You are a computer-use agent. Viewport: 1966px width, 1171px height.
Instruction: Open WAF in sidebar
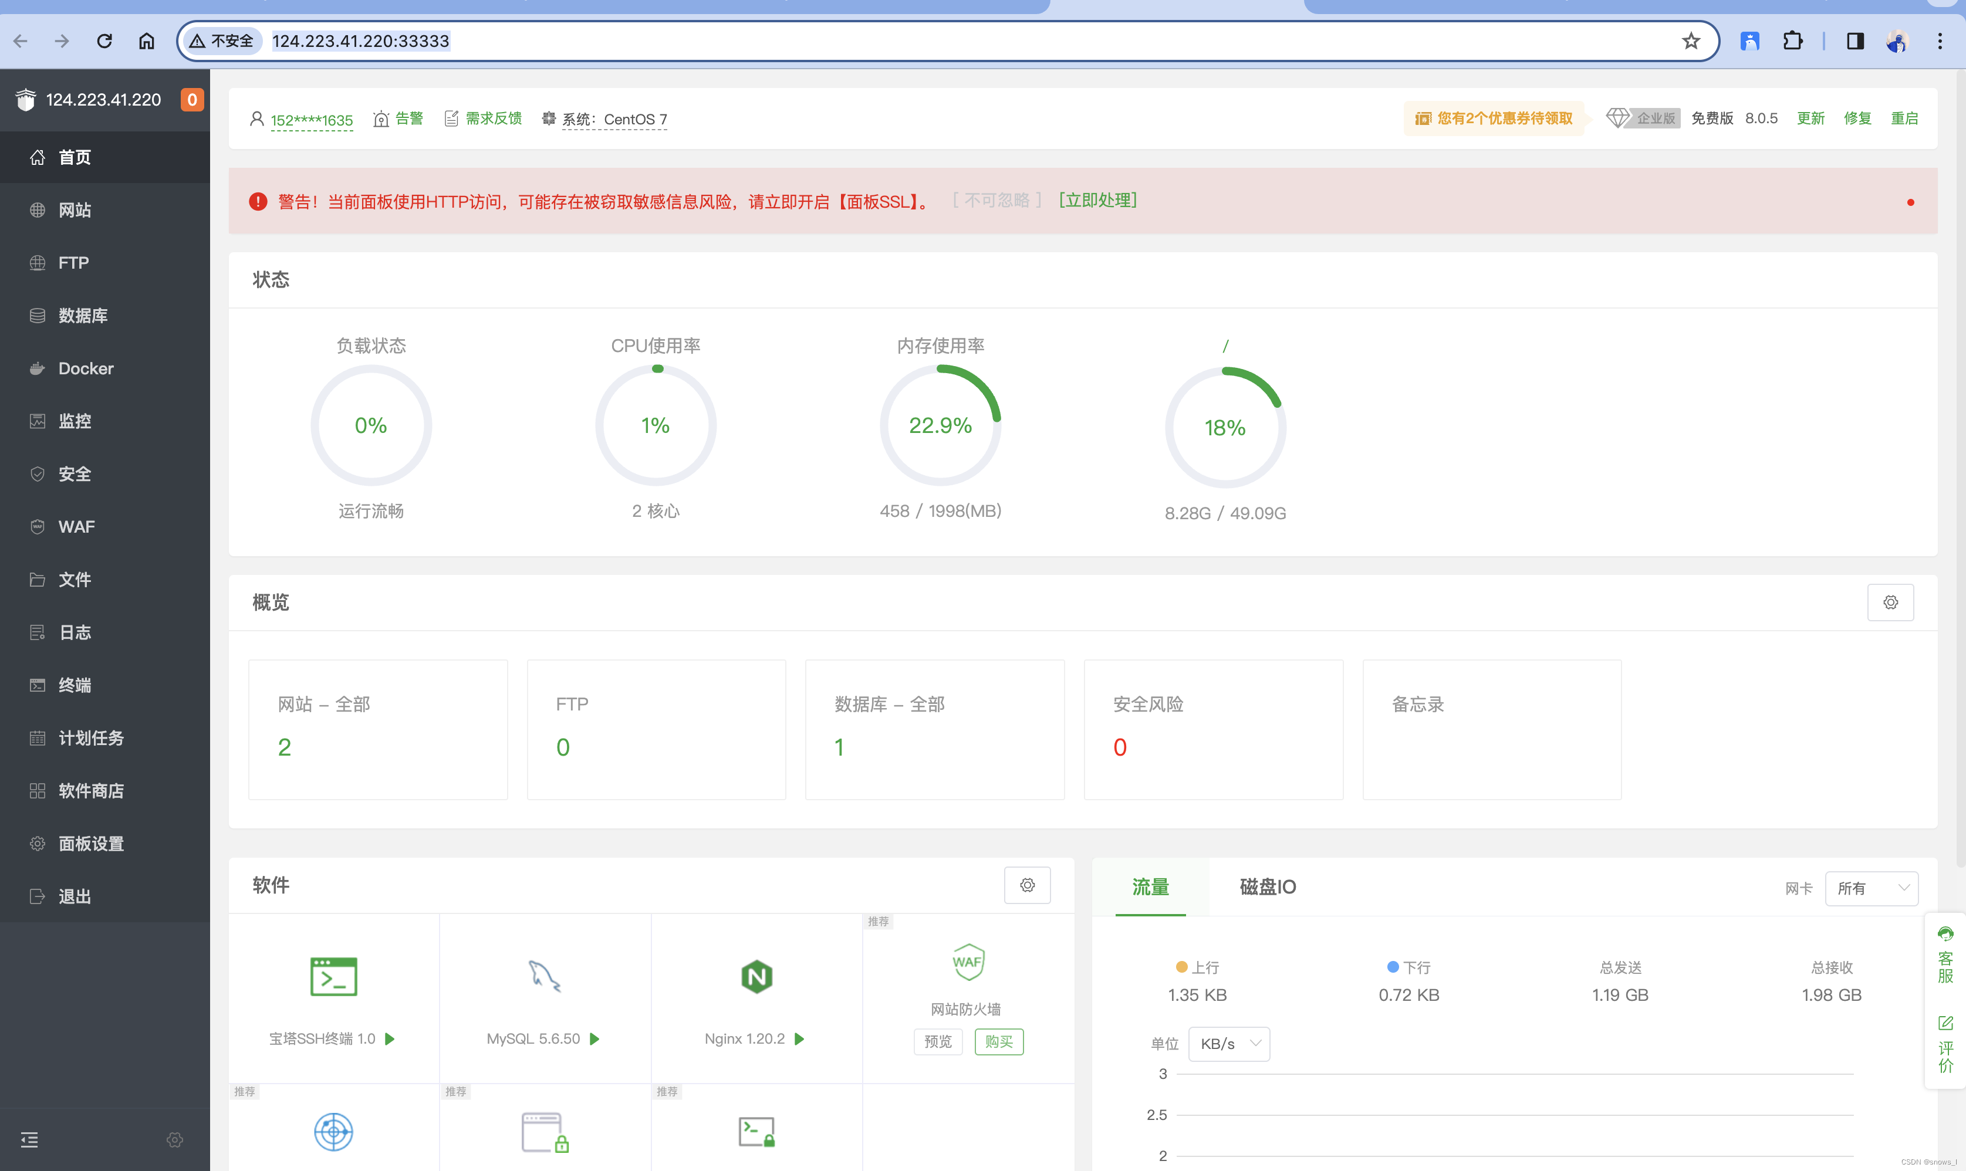105,527
